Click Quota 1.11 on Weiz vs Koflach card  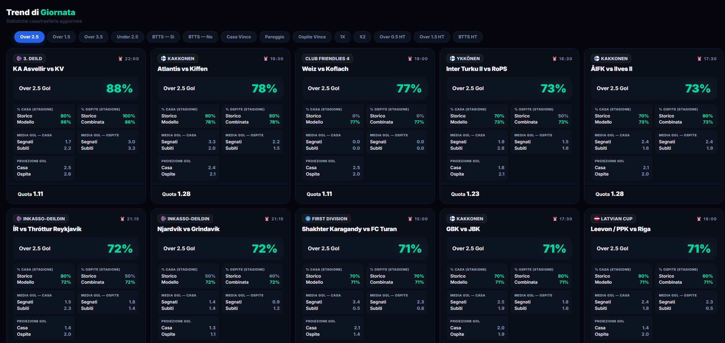click(x=319, y=194)
